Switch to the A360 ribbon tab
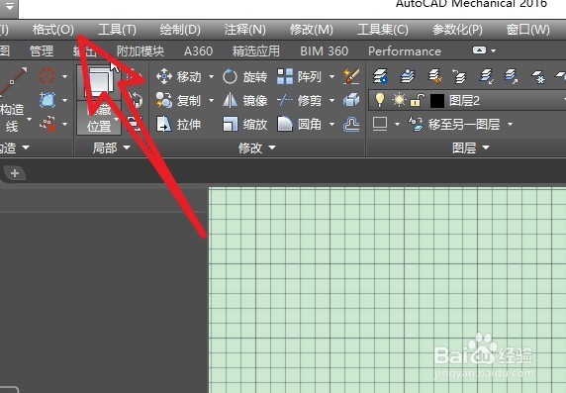The height and width of the screenshot is (393, 566). [198, 50]
